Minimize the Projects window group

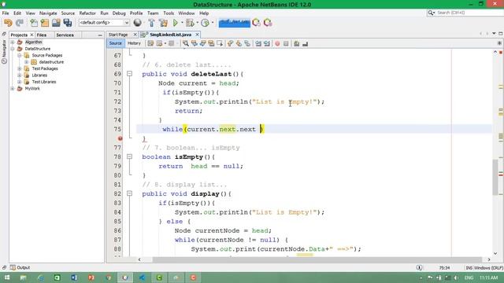coord(100,35)
